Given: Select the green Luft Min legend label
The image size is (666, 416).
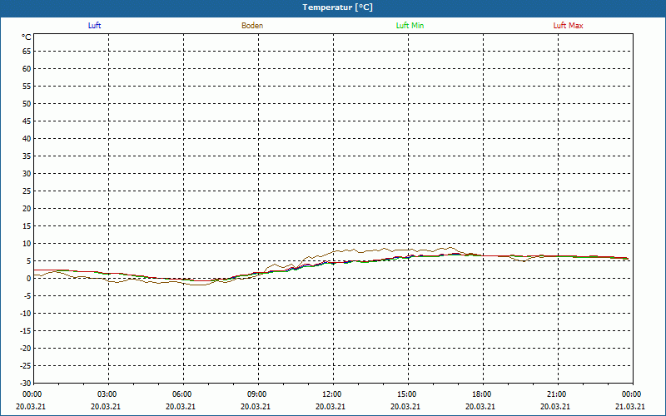Looking at the screenshot, I should [x=410, y=26].
